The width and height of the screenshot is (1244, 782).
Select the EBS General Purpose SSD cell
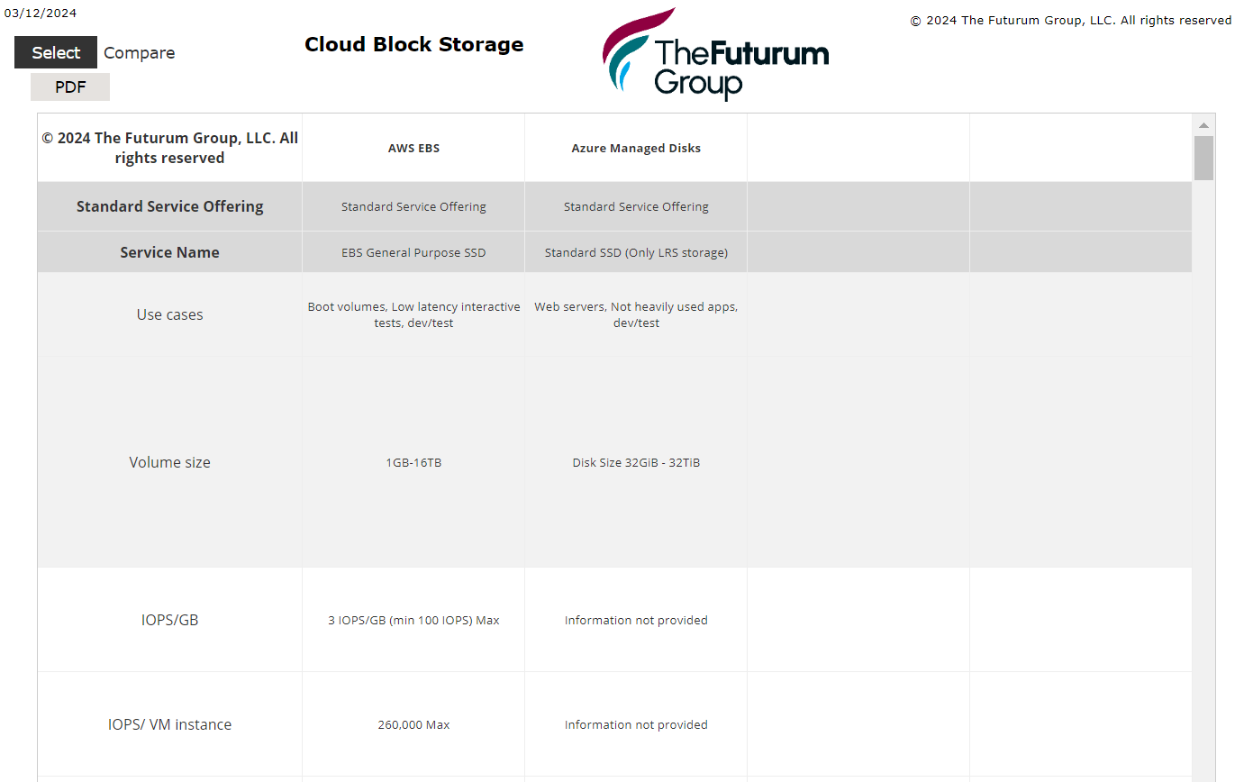[413, 252]
